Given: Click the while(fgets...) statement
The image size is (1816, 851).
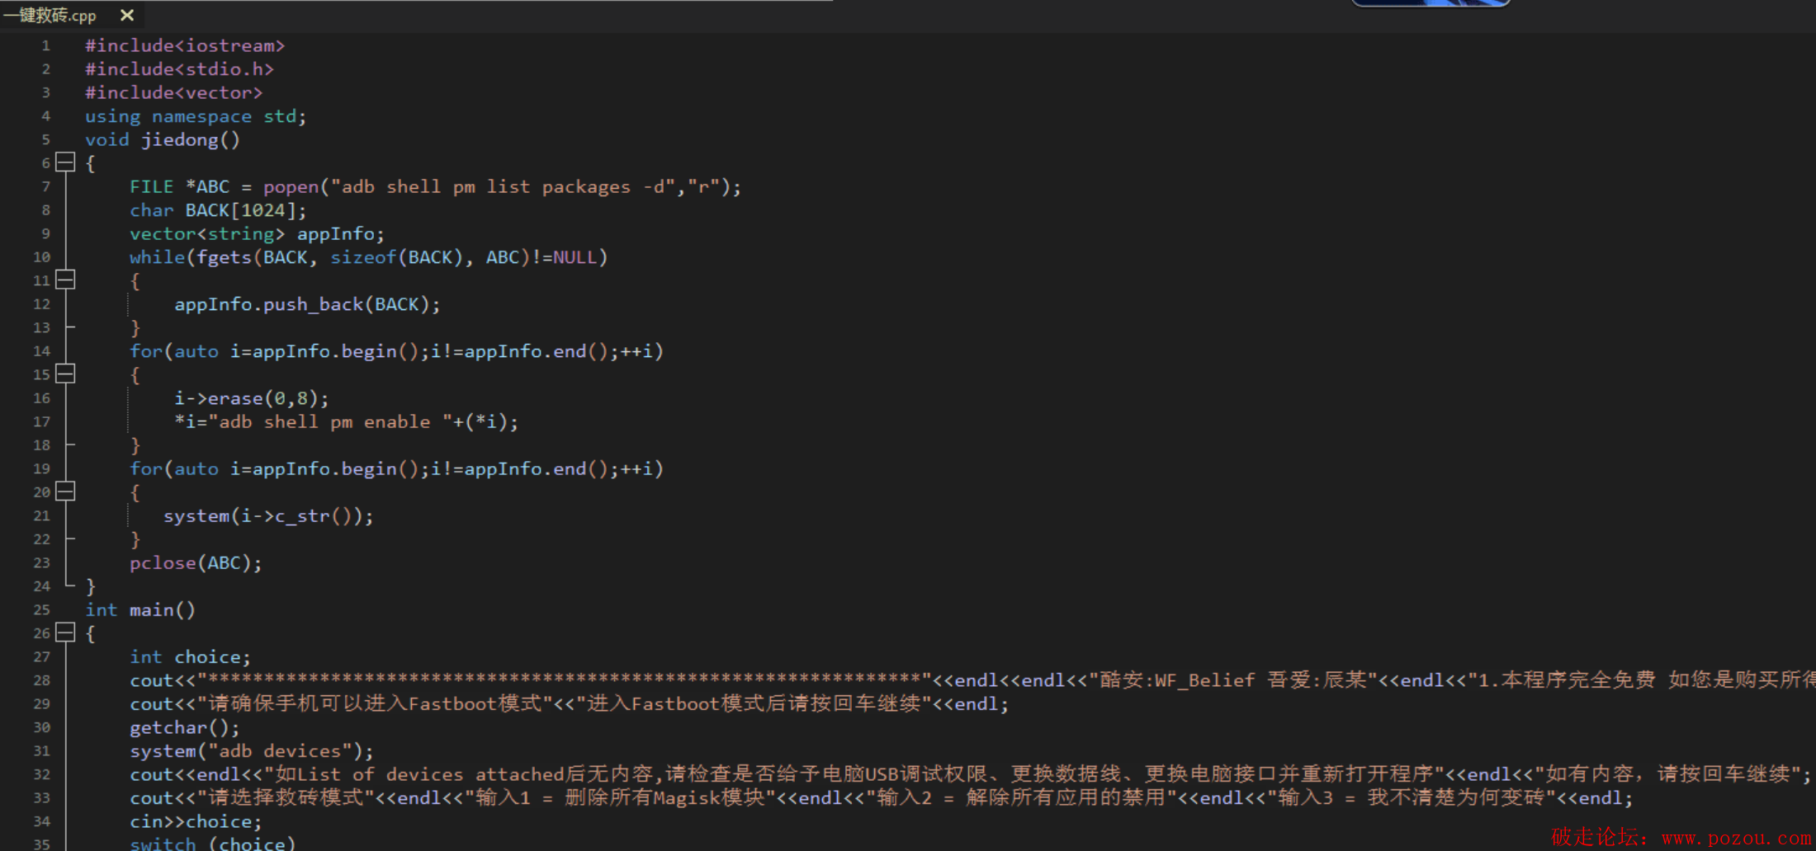Looking at the screenshot, I should (368, 257).
